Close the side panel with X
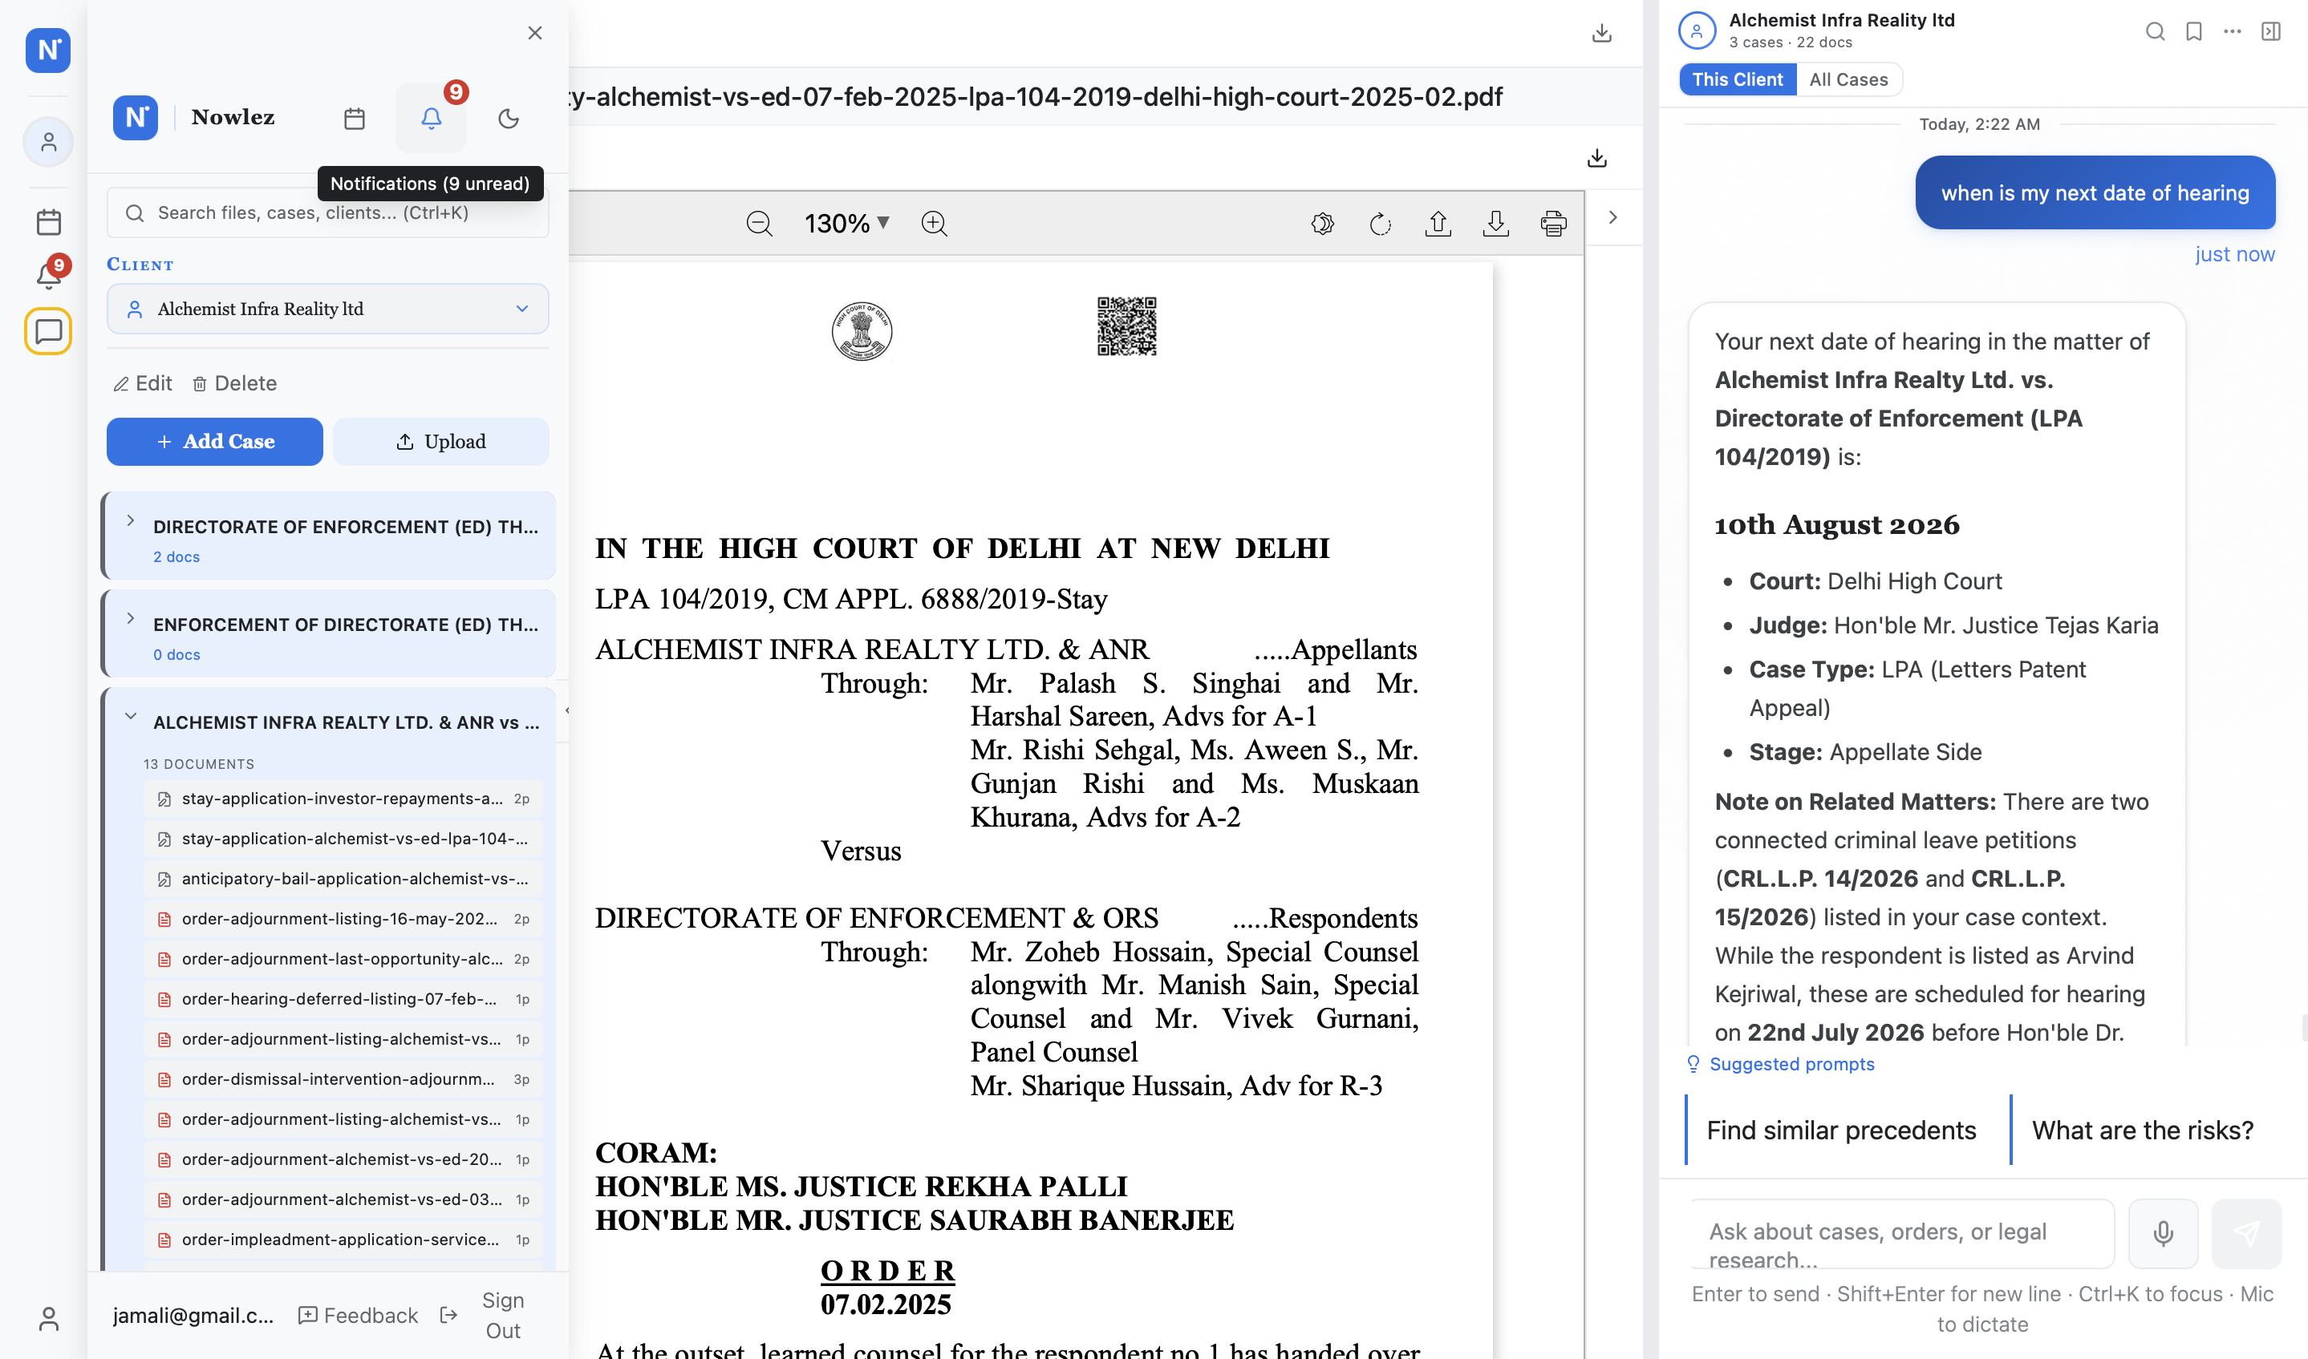This screenshot has height=1359, width=2308. point(535,33)
